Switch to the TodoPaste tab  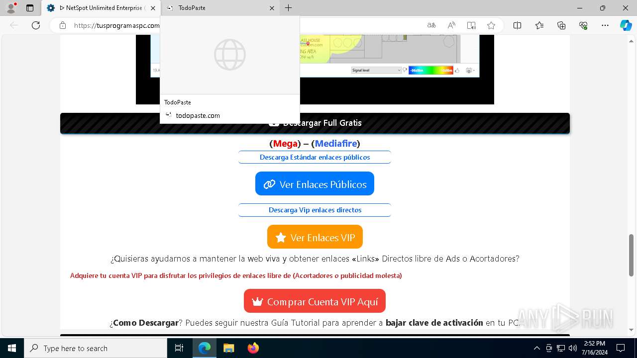221,8
